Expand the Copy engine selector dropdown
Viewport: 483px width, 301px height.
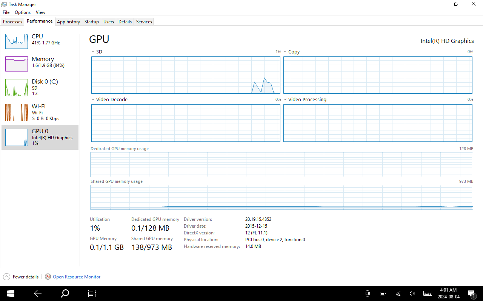(x=285, y=52)
